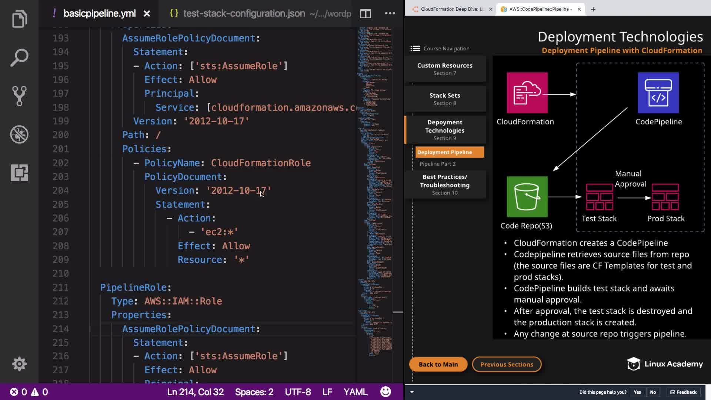
Task: Click the smiley feedback icon
Action: click(385, 392)
